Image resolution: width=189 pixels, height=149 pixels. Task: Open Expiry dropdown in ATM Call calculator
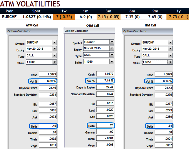tap(54, 49)
